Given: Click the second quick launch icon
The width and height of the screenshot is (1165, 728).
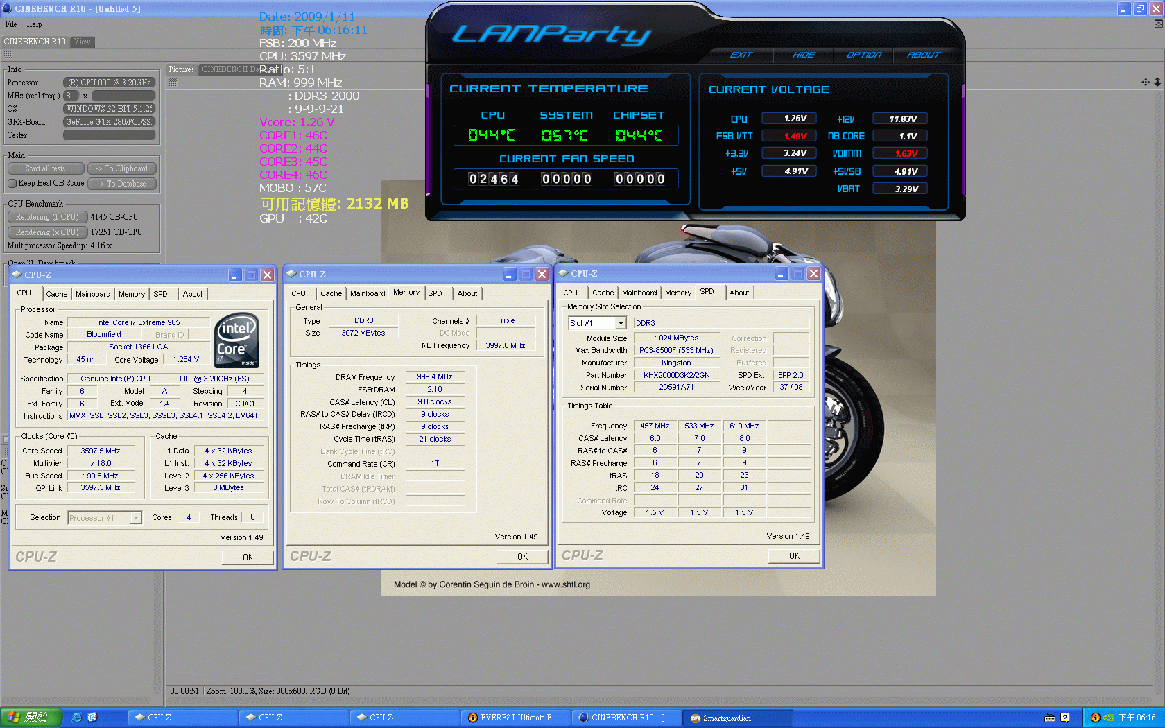Looking at the screenshot, I should [92, 718].
